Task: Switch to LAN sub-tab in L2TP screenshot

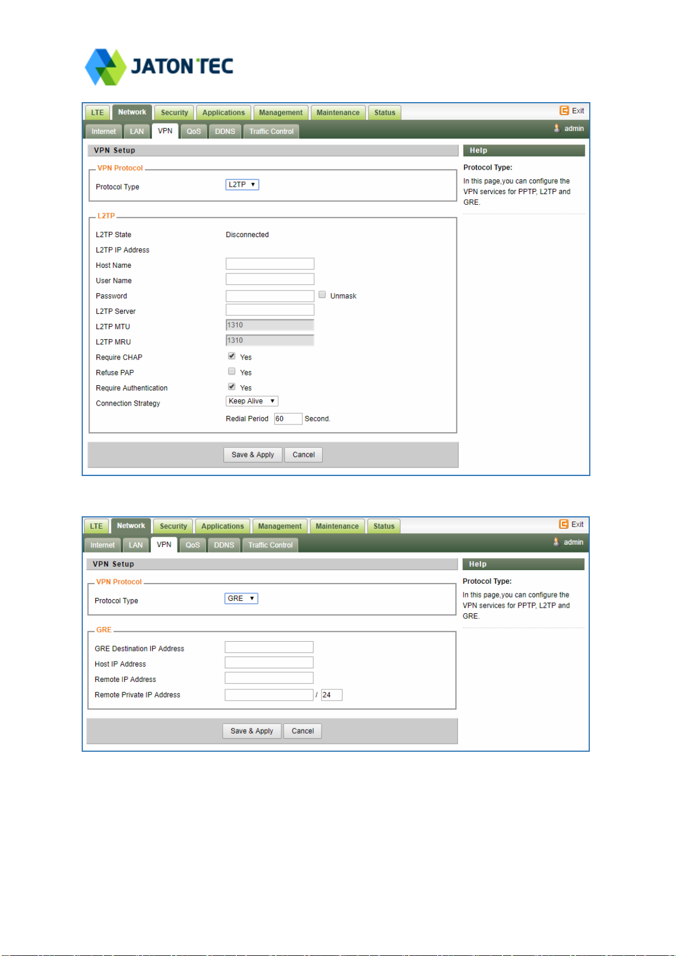Action: pyautogui.click(x=137, y=132)
